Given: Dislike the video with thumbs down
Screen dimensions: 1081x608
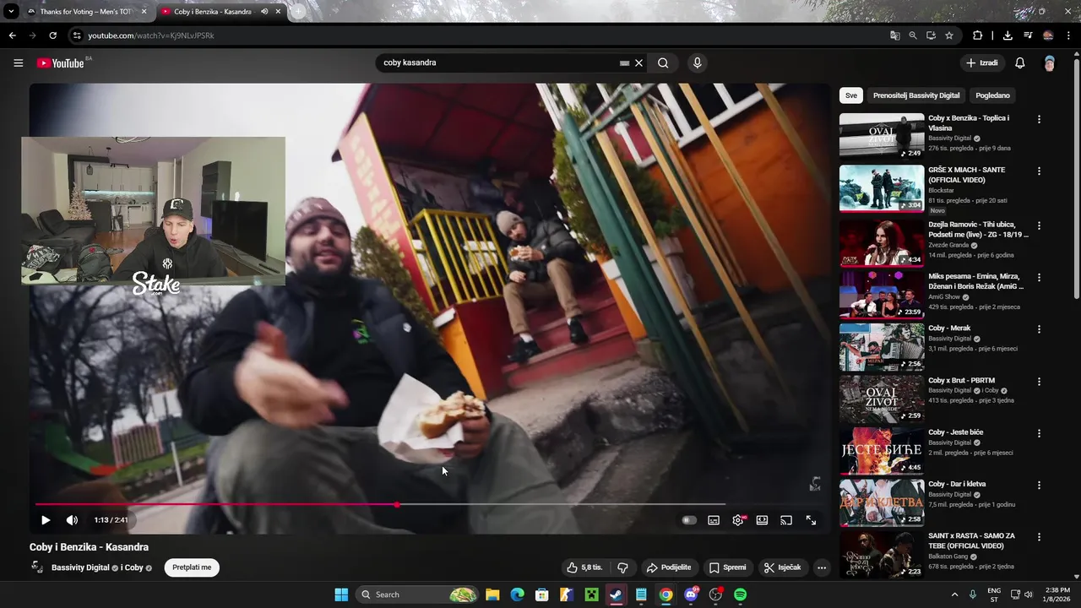Looking at the screenshot, I should pyautogui.click(x=623, y=567).
